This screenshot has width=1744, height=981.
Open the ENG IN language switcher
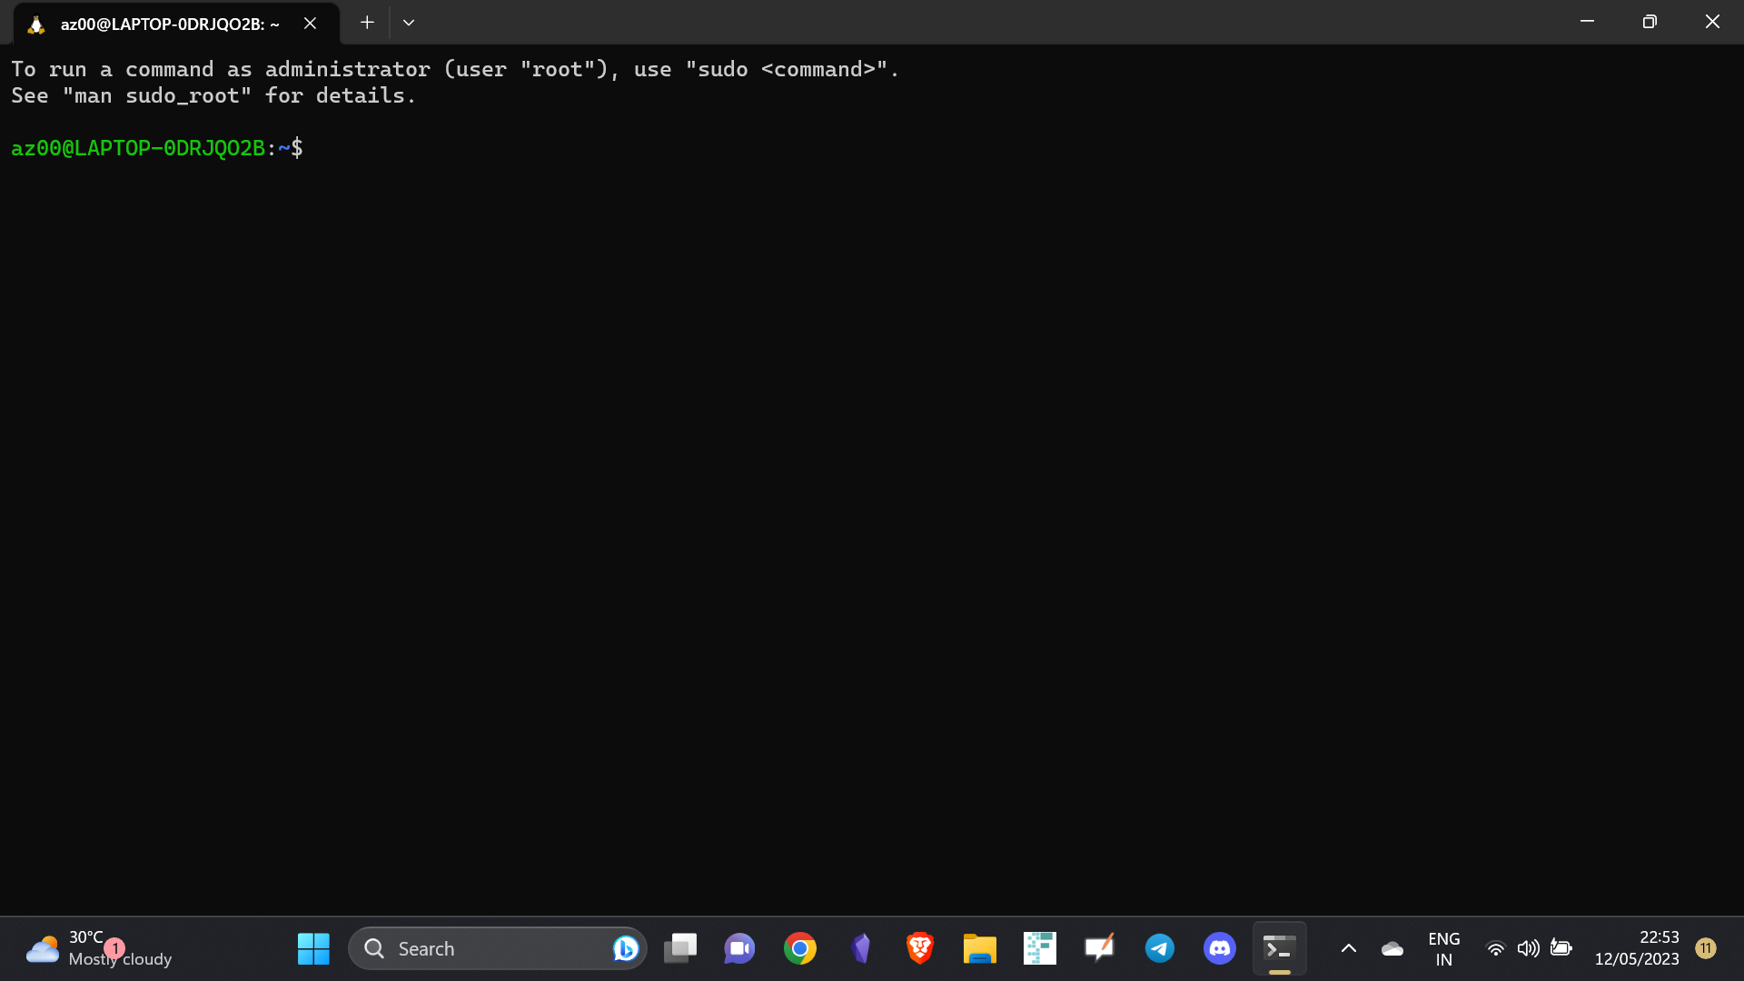click(1443, 948)
